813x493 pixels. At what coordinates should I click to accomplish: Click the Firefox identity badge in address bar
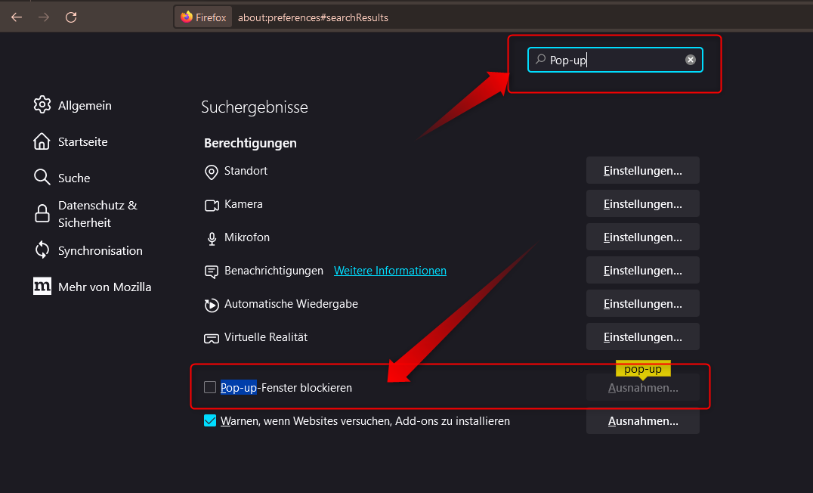click(203, 17)
